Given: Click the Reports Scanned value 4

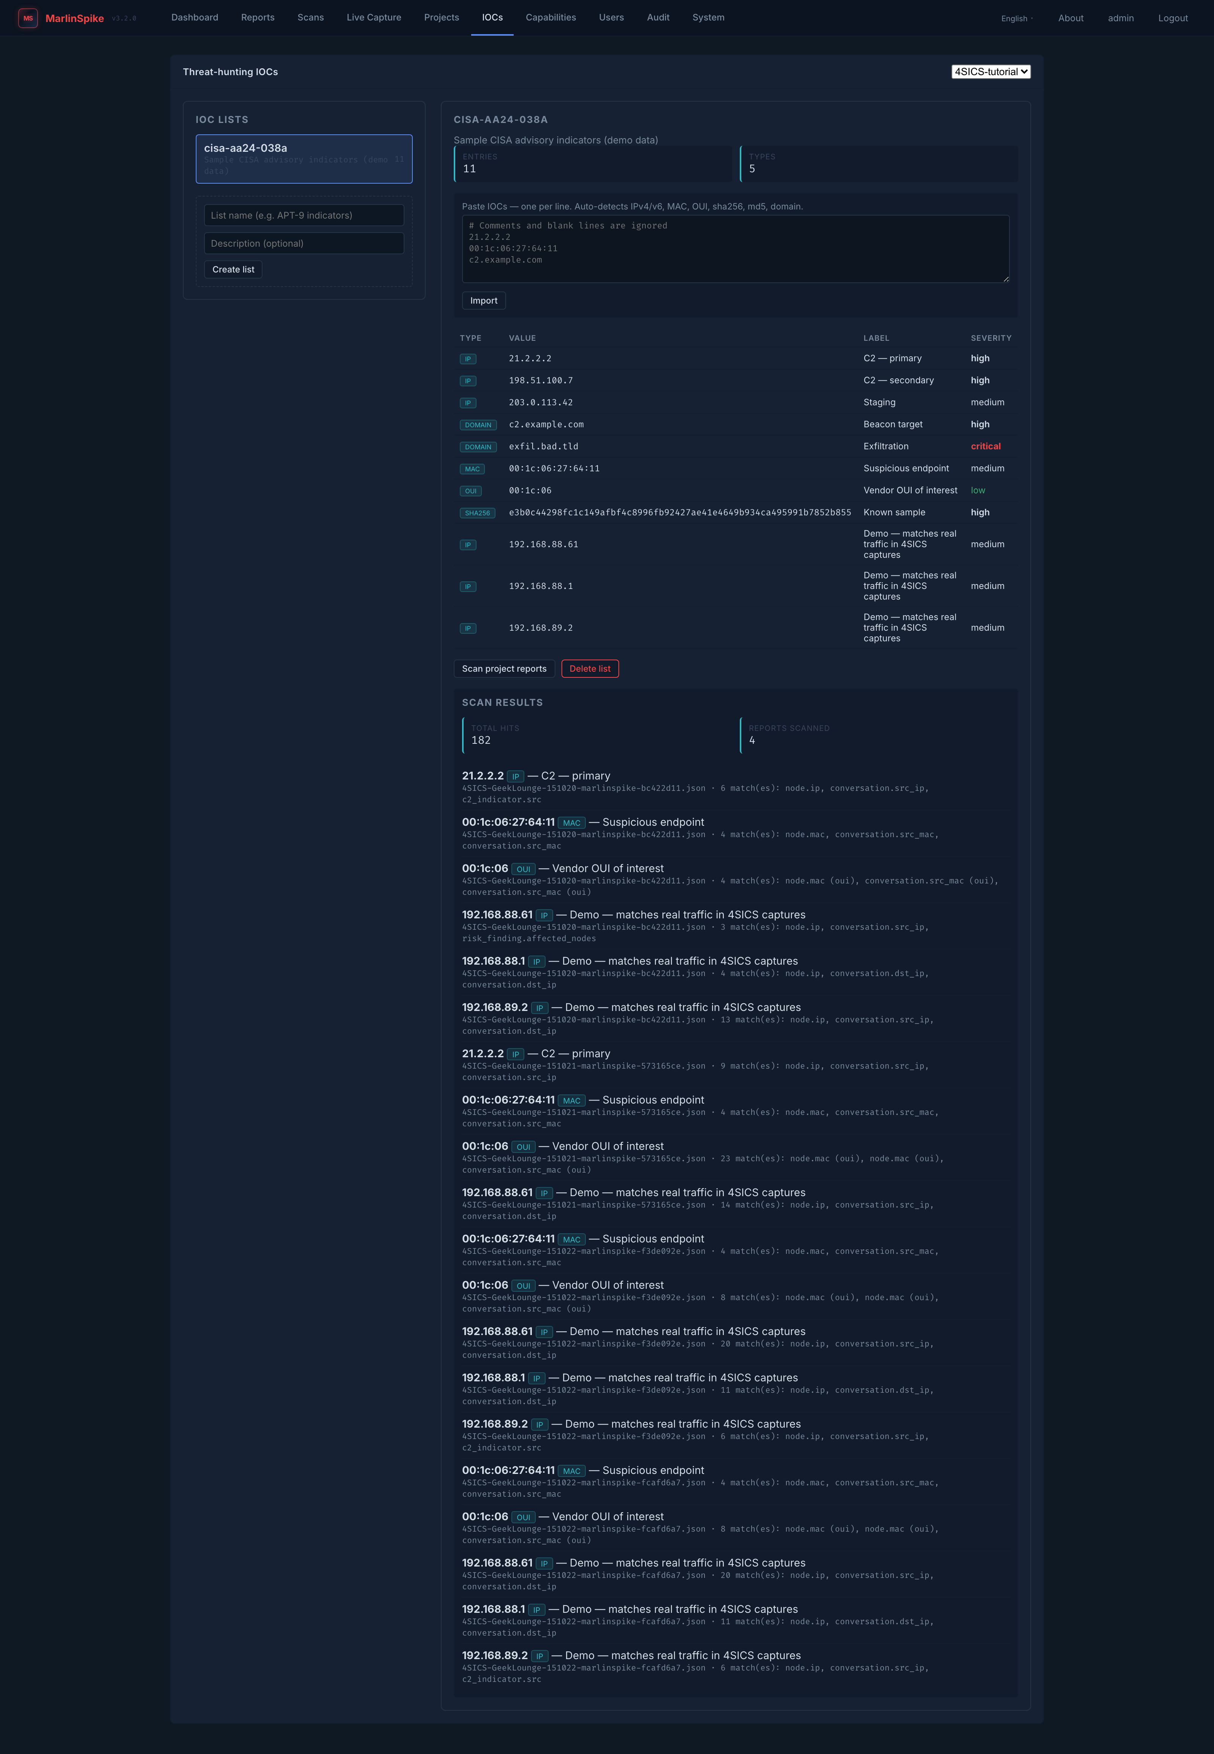Looking at the screenshot, I should point(752,740).
